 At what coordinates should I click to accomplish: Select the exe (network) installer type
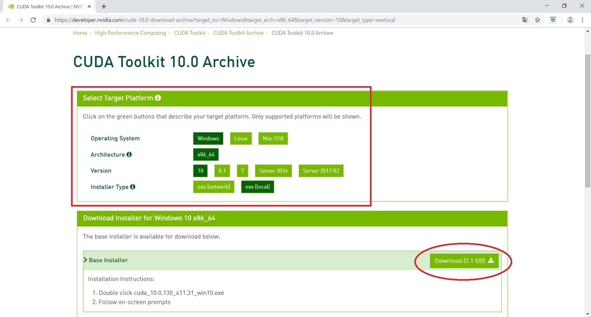pos(214,187)
